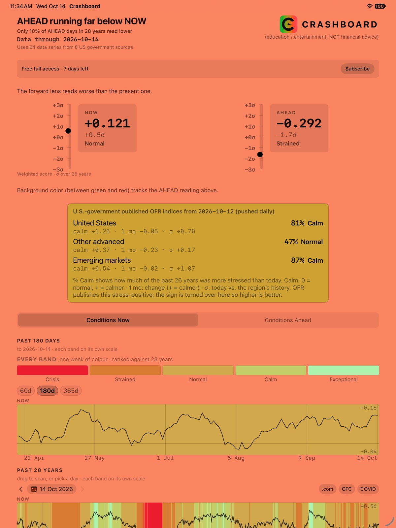Open the 14 Oct 2026 date picker

point(52,489)
